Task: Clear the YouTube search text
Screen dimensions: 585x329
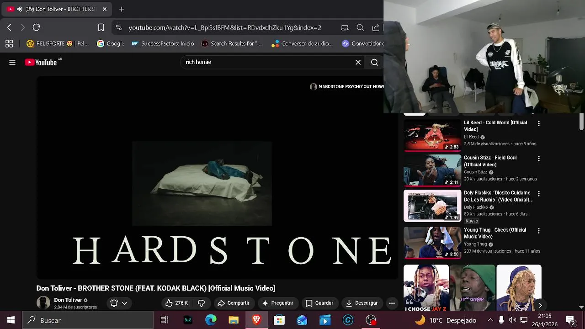Action: tap(358, 62)
